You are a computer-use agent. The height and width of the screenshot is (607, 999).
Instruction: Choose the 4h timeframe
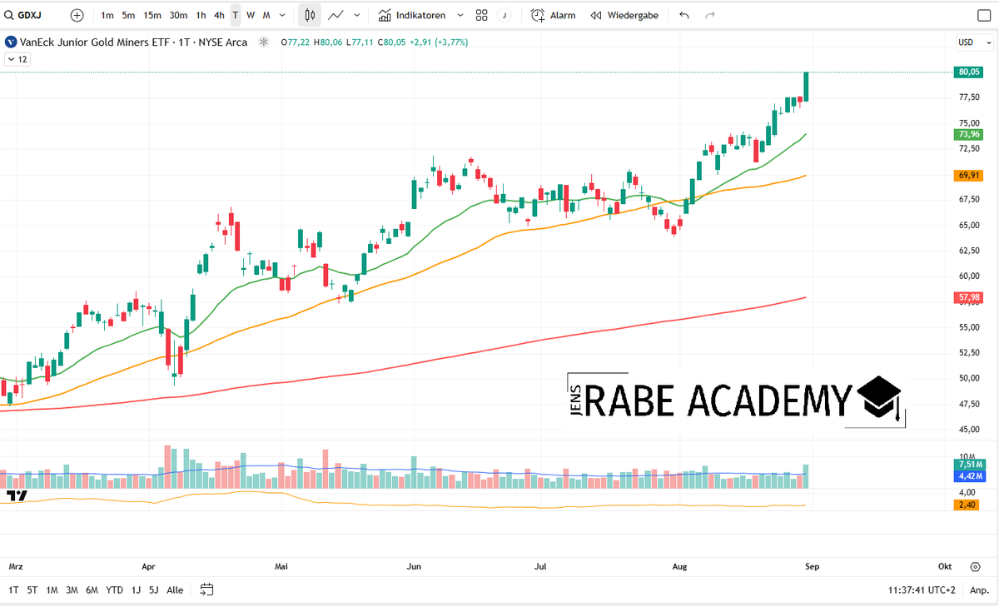219,15
